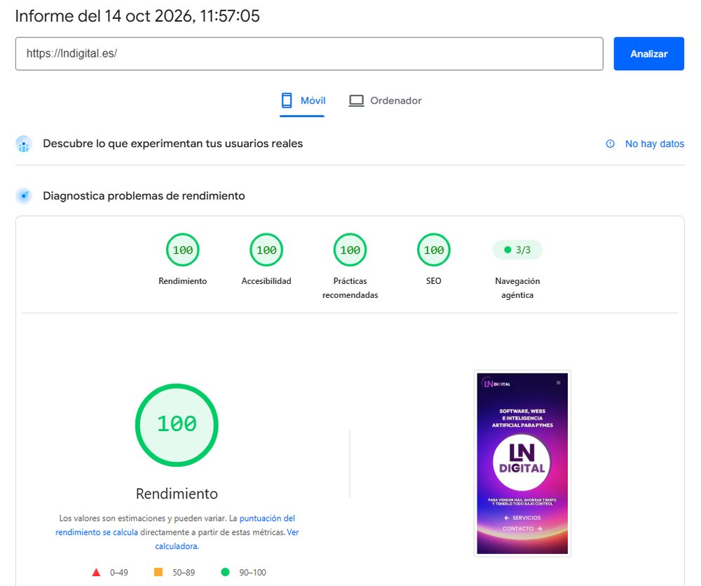This screenshot has height=586, width=701.
Task: Click the Analizar button
Action: tap(648, 54)
